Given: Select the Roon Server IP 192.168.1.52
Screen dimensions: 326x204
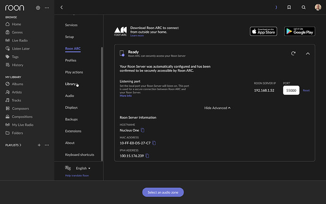Looking at the screenshot, I should click(264, 90).
